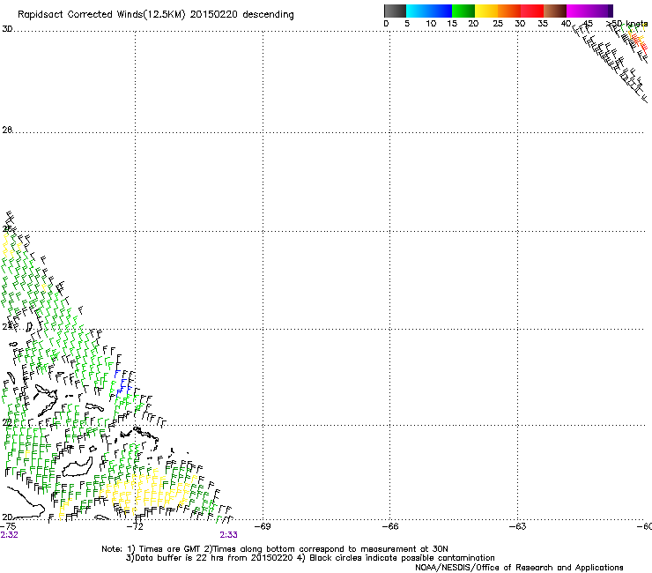
Task: Click the longitude label -69
Action: 263,526
